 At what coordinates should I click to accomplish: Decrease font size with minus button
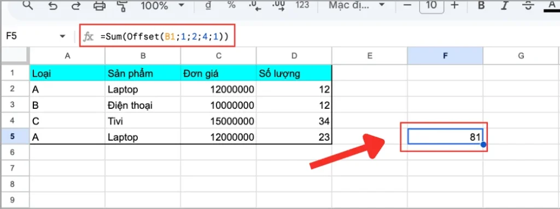tap(407, 5)
